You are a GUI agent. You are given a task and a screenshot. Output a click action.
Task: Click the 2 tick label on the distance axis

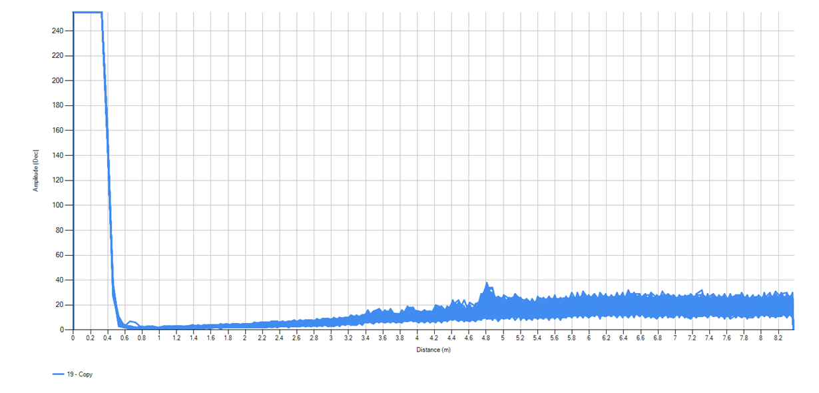[245, 338]
